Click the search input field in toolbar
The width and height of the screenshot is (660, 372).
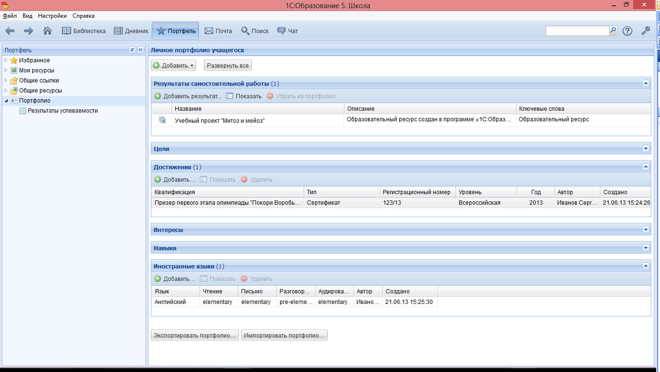pos(577,30)
